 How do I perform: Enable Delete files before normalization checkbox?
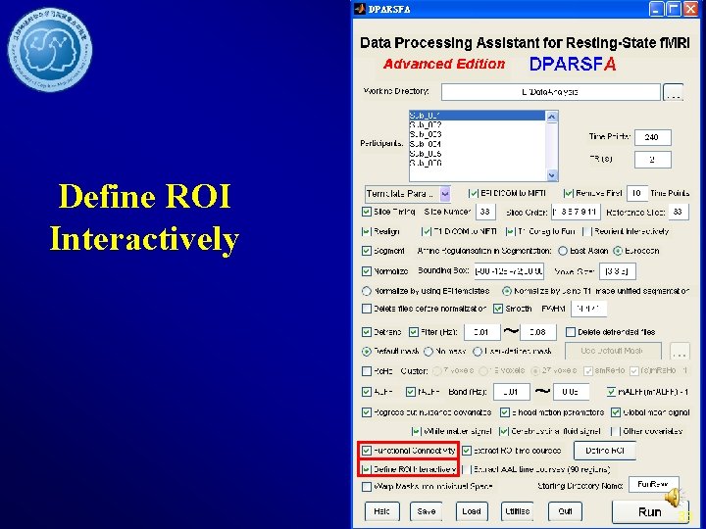367,309
